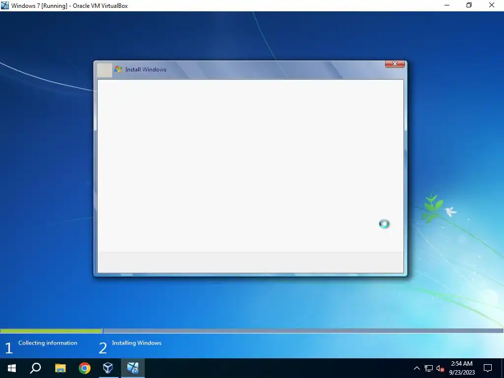Minimize the VirtualBox window
Image resolution: width=504 pixels, height=378 pixels.
[x=447, y=5]
